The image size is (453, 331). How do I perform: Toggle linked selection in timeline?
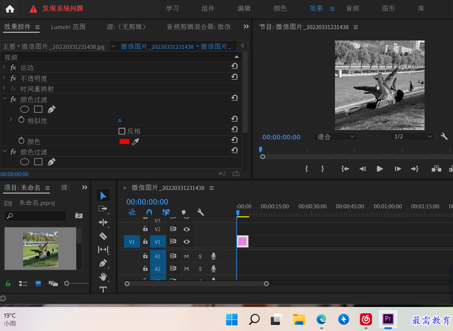[166, 212]
